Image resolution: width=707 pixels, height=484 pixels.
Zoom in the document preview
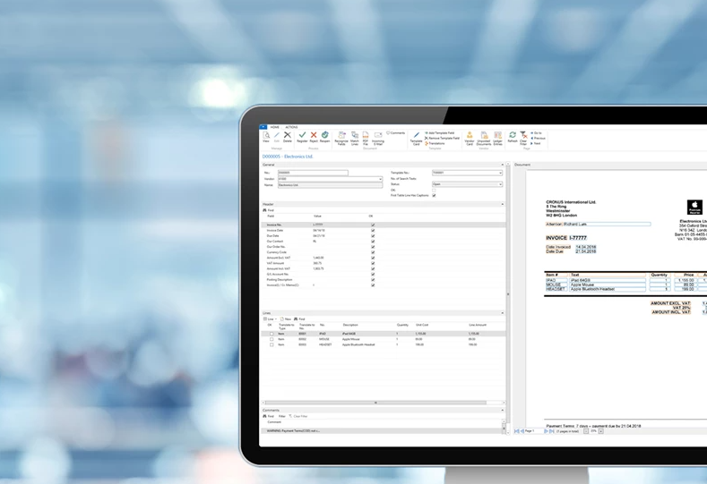tap(601, 431)
